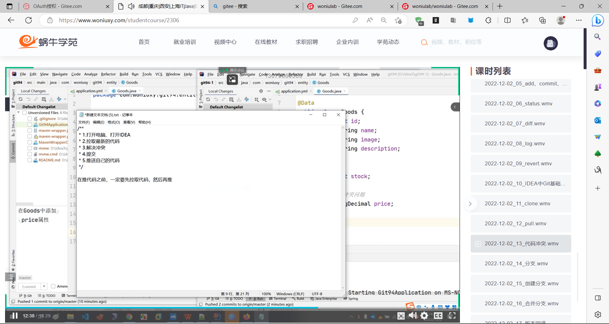Screen dimensions: 609x324
Task: Open the browser Extensions puzzle icon
Action: (x=488, y=20)
